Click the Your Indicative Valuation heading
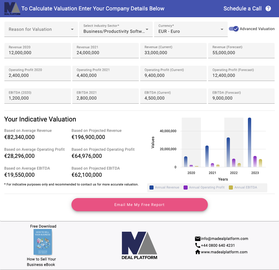 (40, 119)
